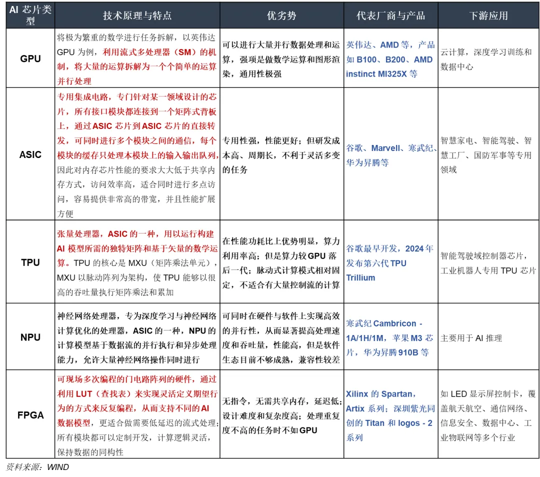This screenshot has width=540, height=477.
Task: Click the "下游应用" column header
Action: click(x=488, y=15)
